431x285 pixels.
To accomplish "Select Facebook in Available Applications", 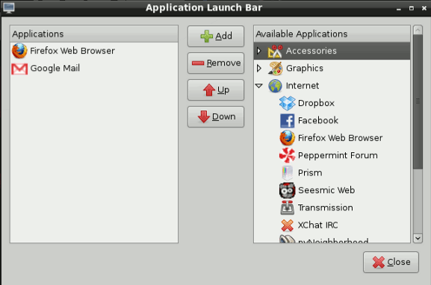I will pyautogui.click(x=318, y=121).
